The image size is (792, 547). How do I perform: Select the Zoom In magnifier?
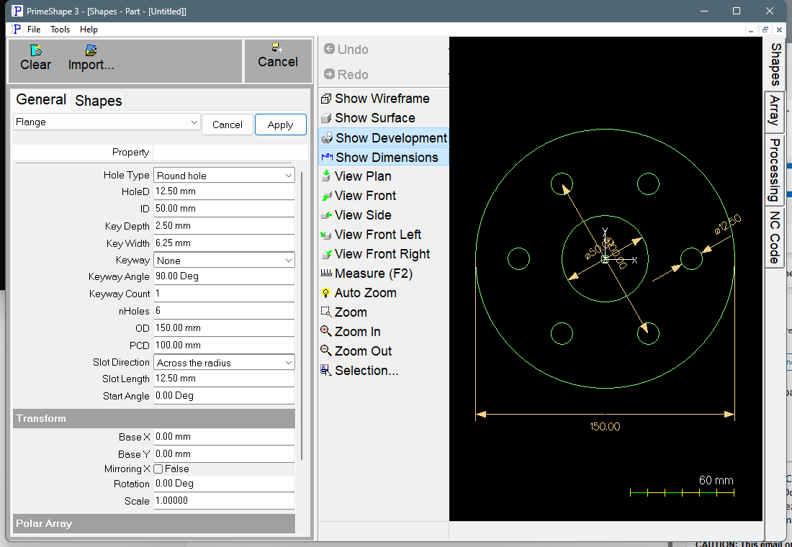[326, 332]
